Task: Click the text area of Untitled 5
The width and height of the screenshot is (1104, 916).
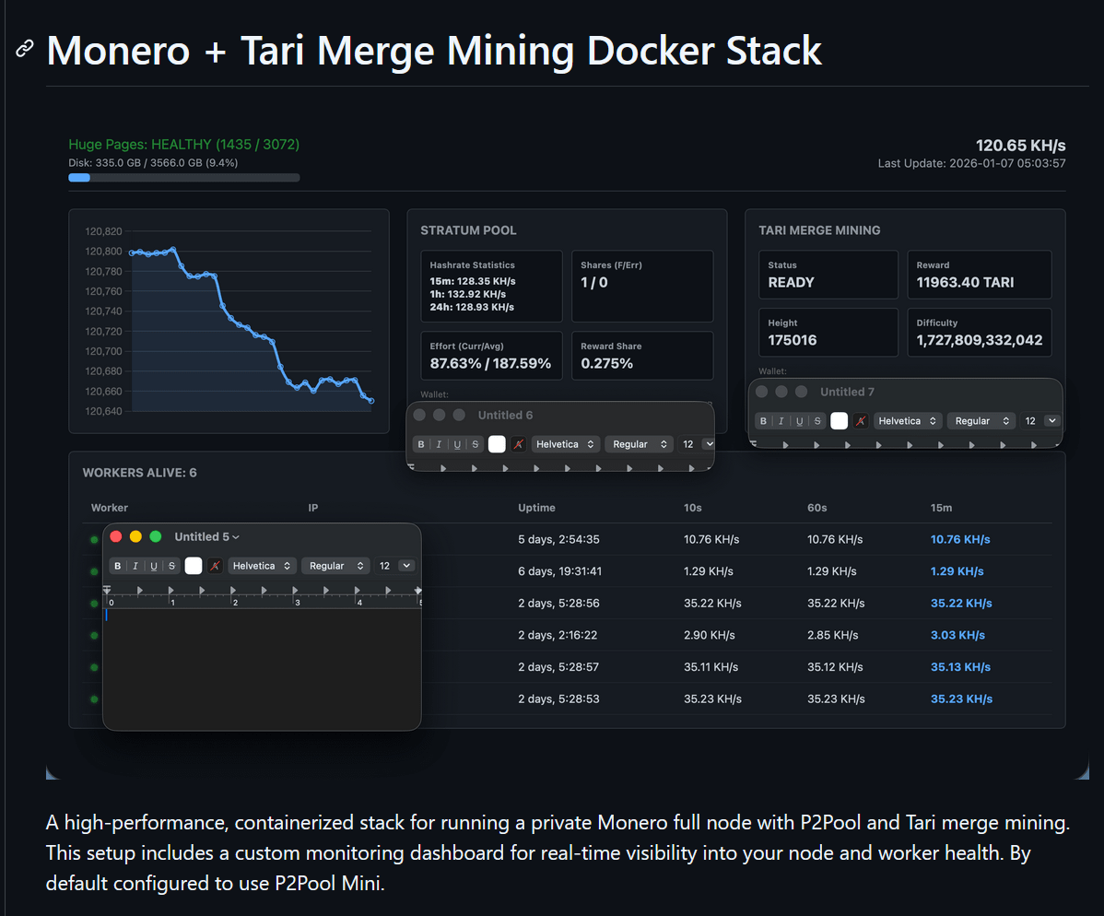Action: [x=262, y=667]
